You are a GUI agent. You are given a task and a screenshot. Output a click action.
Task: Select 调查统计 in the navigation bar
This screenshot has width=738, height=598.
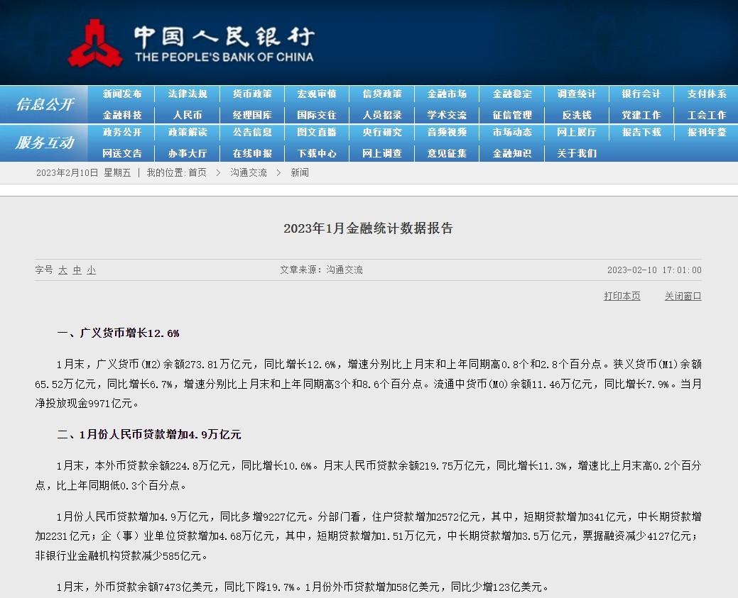pyautogui.click(x=577, y=94)
